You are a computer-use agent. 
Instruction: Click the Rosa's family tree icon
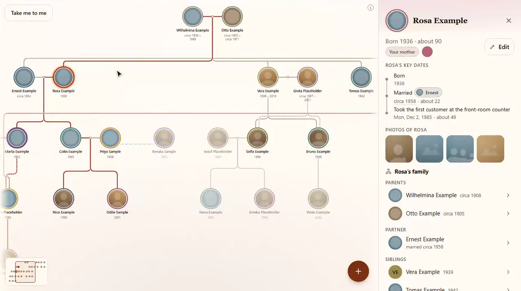click(388, 172)
